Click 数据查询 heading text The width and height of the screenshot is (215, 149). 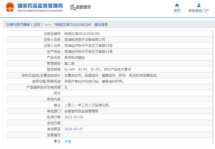(84, 7)
